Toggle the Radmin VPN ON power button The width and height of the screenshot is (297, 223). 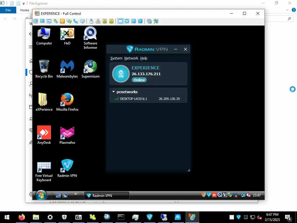tap(121, 74)
